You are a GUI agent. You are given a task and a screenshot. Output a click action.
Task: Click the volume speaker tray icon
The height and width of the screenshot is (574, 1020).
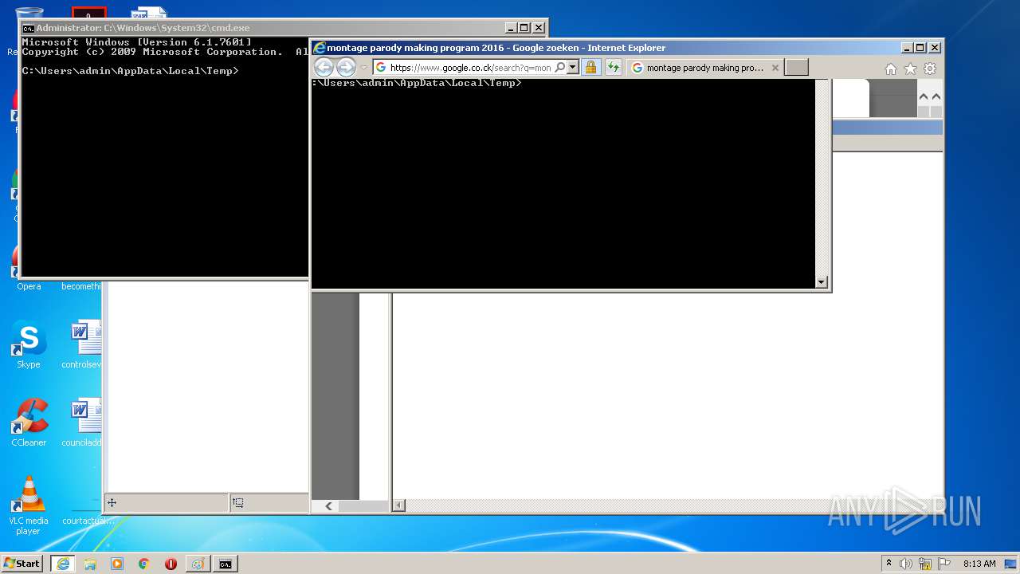[x=906, y=564]
